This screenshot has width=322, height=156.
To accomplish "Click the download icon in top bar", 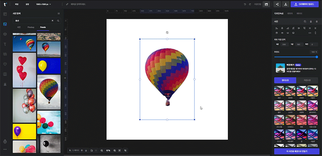I will (x=286, y=4).
